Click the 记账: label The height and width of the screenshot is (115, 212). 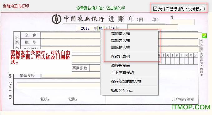(x=73, y=99)
